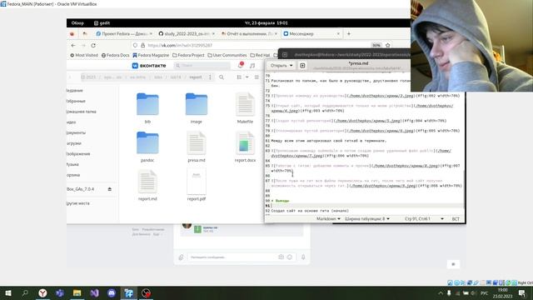Viewport: 533px width, 300px height.
Task: Open Windows taskbar search
Action: 25,292
